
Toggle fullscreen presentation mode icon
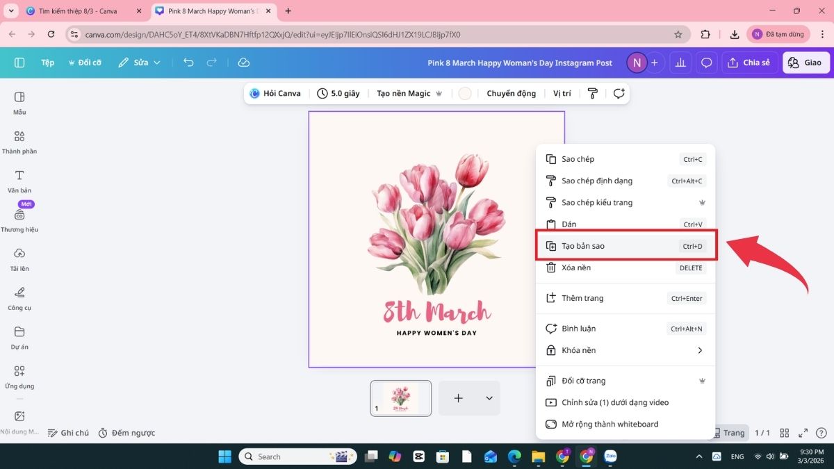[803, 433]
